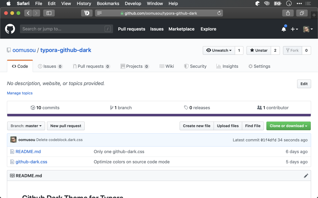318x198 pixels.
Task: Switch to the Code tab
Action: [20, 66]
